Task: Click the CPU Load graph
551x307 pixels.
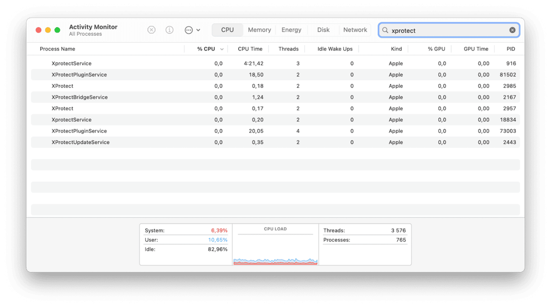Action: [x=275, y=247]
